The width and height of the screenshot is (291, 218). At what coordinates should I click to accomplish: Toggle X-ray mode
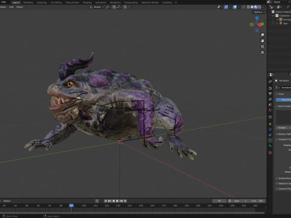[244, 7]
